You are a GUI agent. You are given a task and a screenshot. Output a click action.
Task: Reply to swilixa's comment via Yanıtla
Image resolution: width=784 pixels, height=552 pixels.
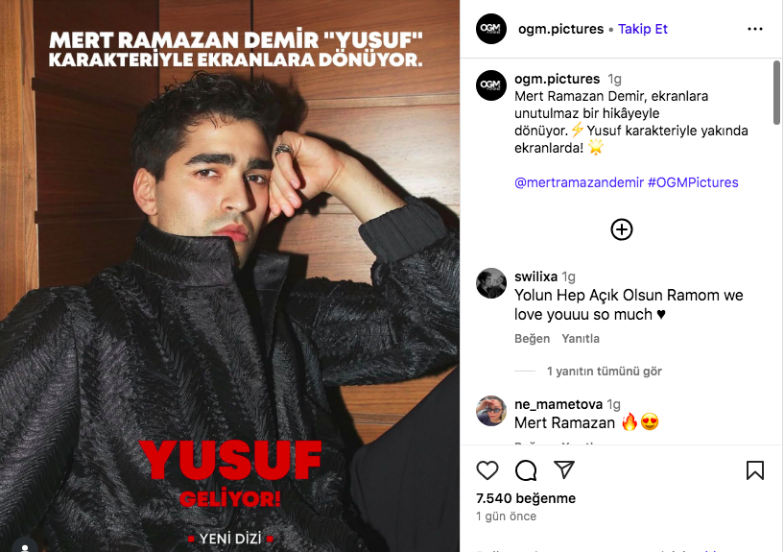pyautogui.click(x=581, y=339)
